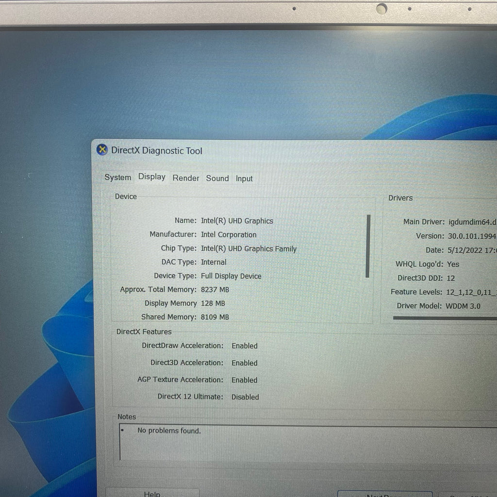Image resolution: width=497 pixels, height=497 pixels.
Task: Click the 'Notes' group label
Action: point(127,416)
